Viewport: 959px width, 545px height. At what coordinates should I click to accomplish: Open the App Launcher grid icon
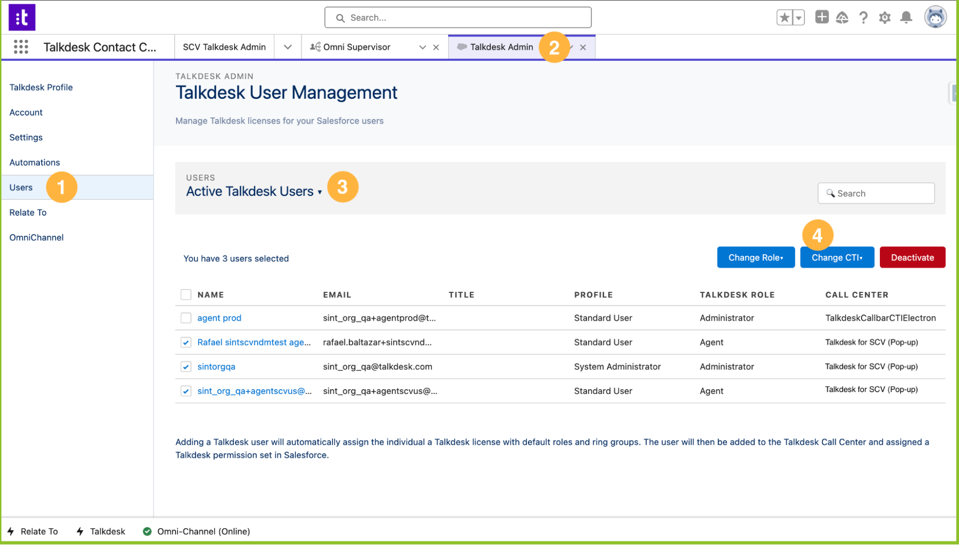(x=21, y=47)
